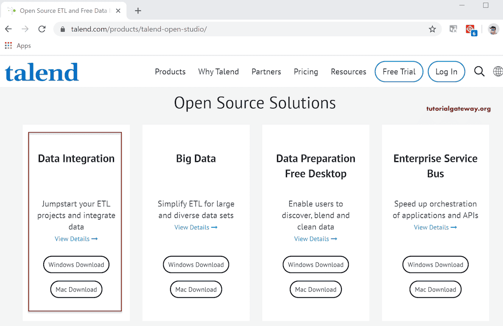Open the Apps shortcuts grid
The width and height of the screenshot is (503, 326).
8,45
